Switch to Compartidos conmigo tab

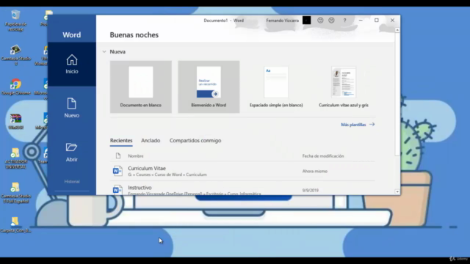(195, 141)
